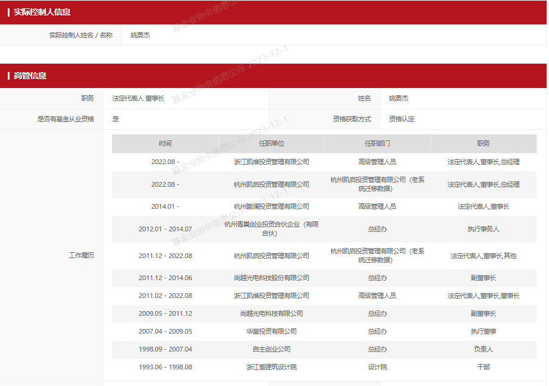Click the 2007.04 - 2009.05 date cell
The height and width of the screenshot is (386, 549).
pyautogui.click(x=165, y=331)
